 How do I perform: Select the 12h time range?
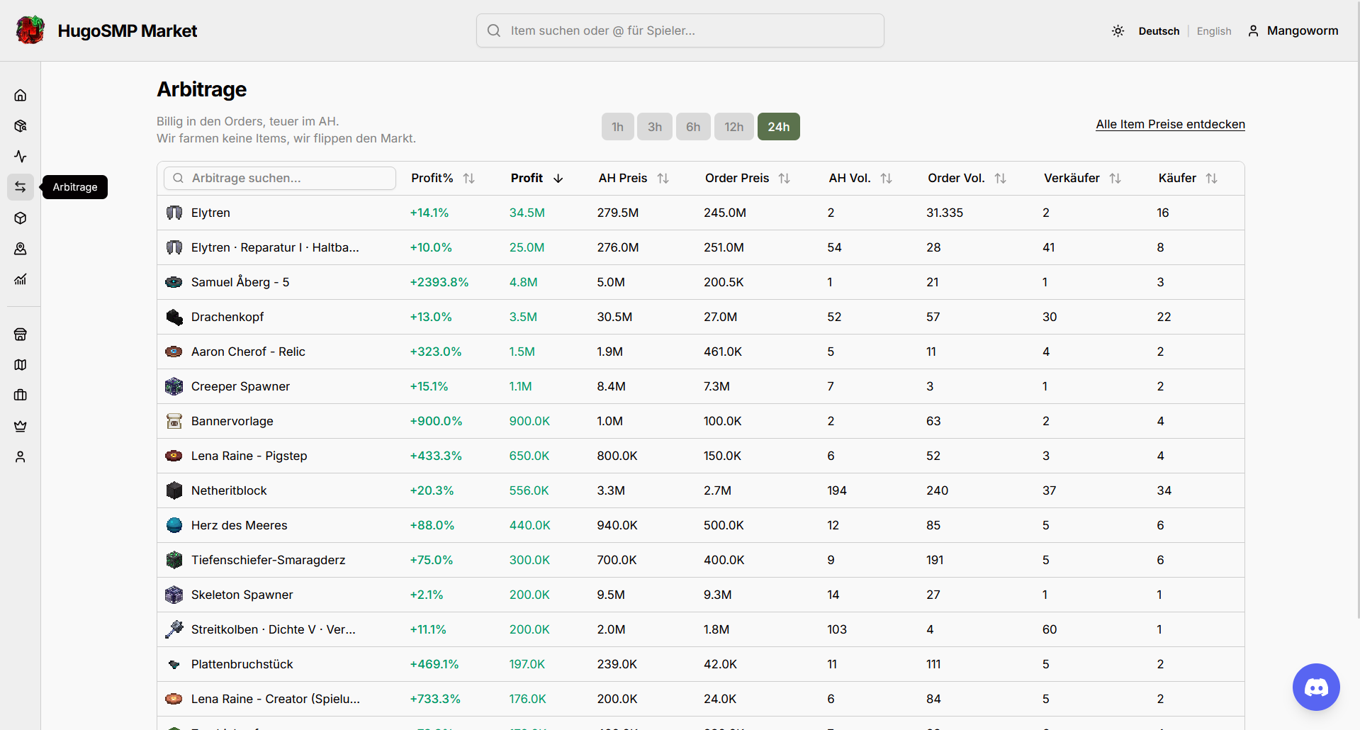click(x=734, y=127)
